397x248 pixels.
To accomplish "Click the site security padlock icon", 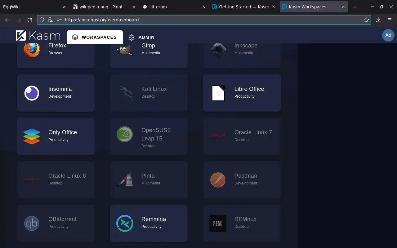I will click(50, 20).
